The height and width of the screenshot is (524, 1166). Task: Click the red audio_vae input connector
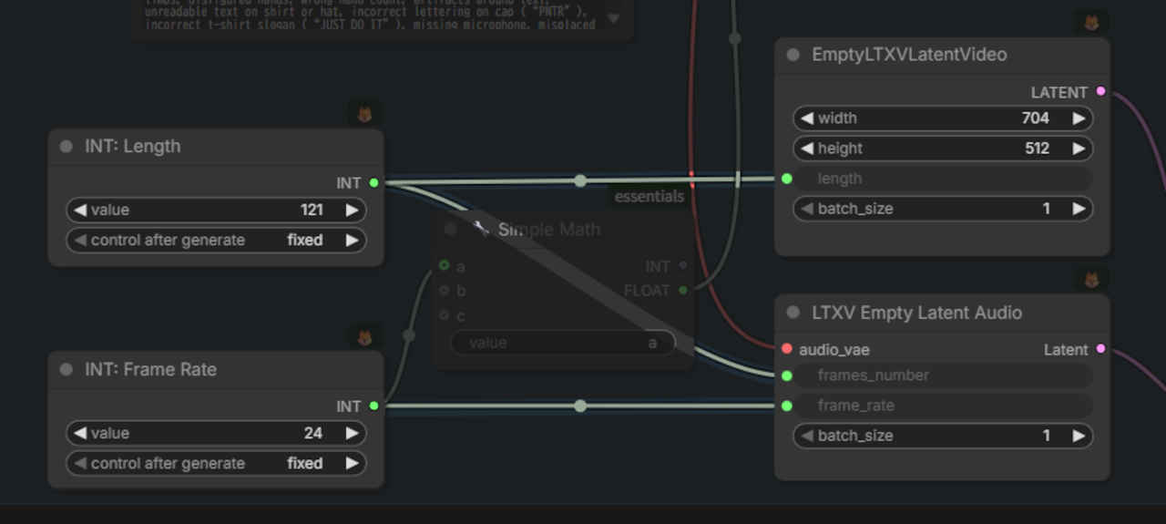pos(787,349)
